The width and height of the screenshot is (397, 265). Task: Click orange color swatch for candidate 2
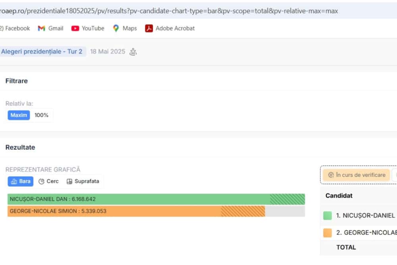328,233
